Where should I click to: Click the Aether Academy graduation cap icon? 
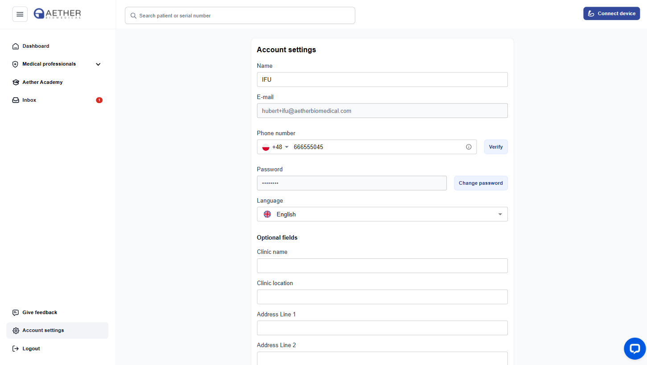[x=16, y=82]
